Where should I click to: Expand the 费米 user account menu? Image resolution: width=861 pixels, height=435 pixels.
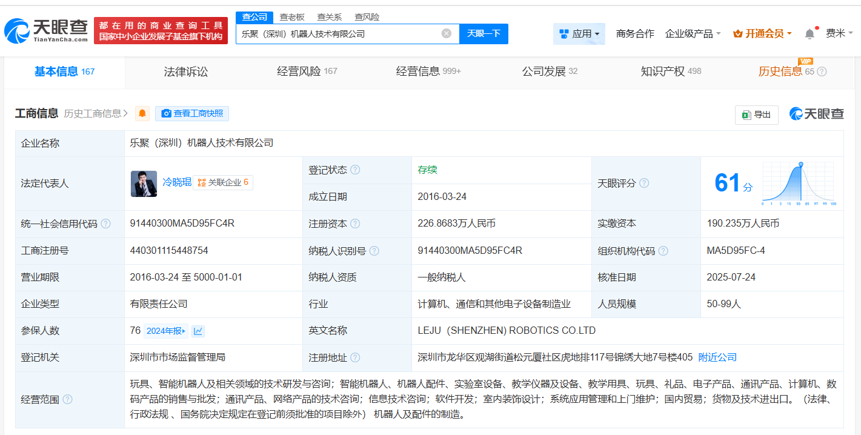click(839, 34)
